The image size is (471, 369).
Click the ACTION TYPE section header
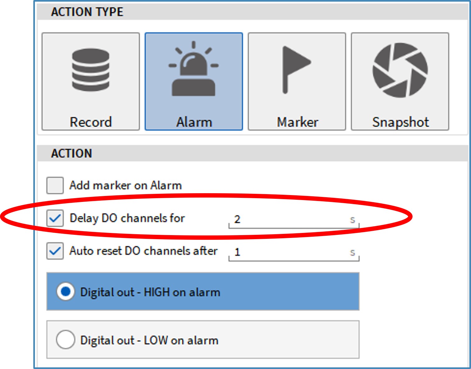click(x=87, y=12)
